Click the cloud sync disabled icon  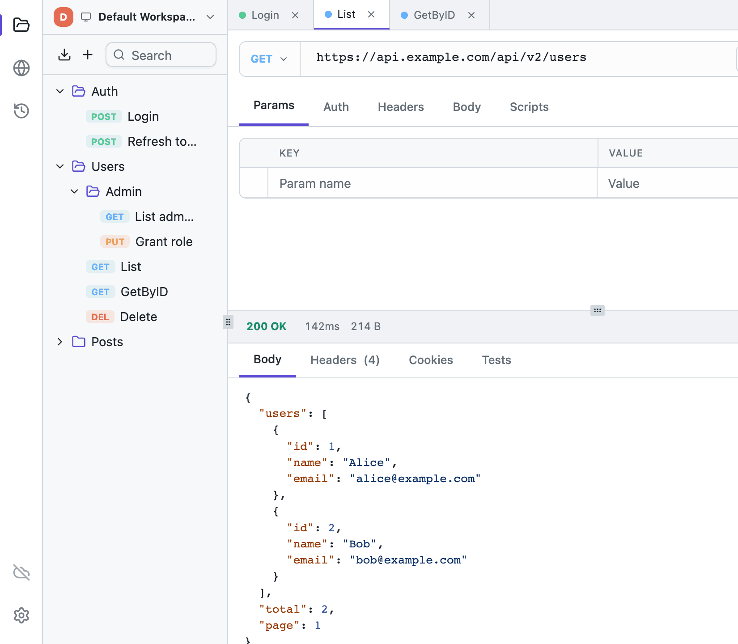point(21,572)
